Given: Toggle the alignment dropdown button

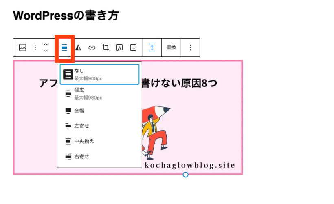Looking at the screenshot, I should pyautogui.click(x=64, y=48).
